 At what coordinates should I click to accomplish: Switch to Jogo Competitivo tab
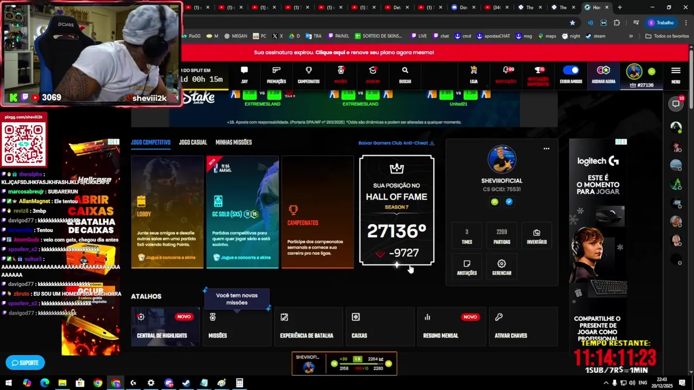tap(151, 142)
